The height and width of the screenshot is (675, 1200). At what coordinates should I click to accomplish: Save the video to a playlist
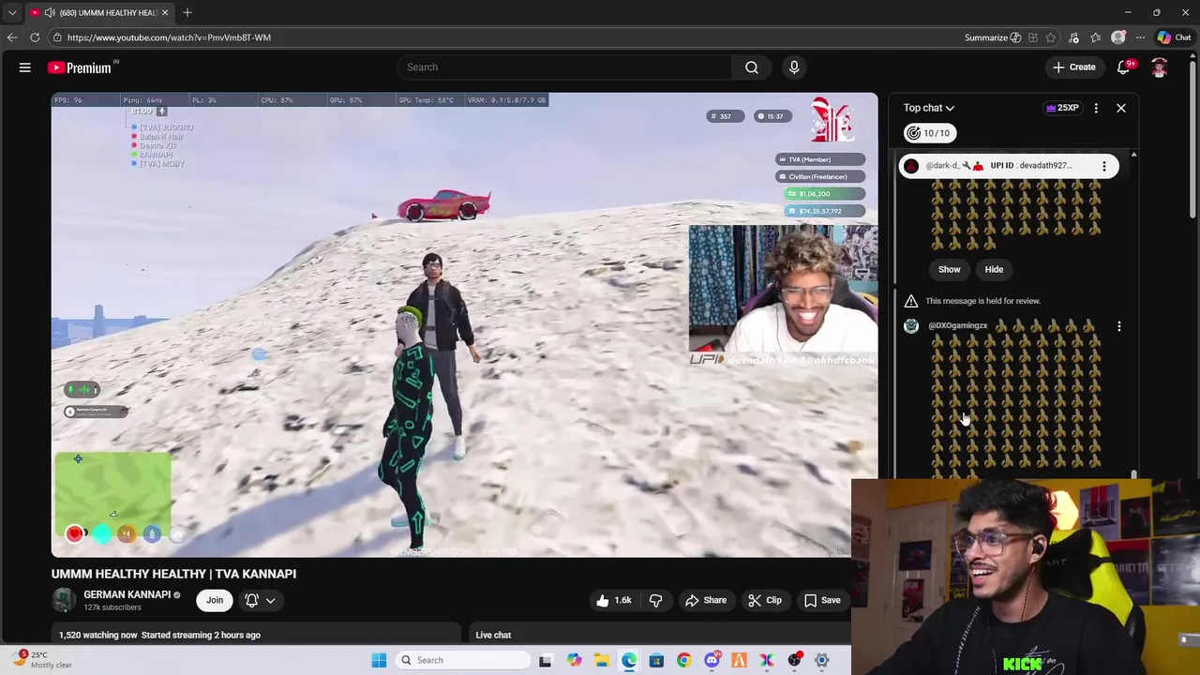821,600
